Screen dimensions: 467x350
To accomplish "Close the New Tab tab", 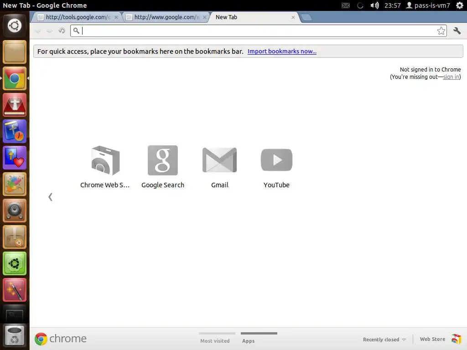I will (293, 17).
